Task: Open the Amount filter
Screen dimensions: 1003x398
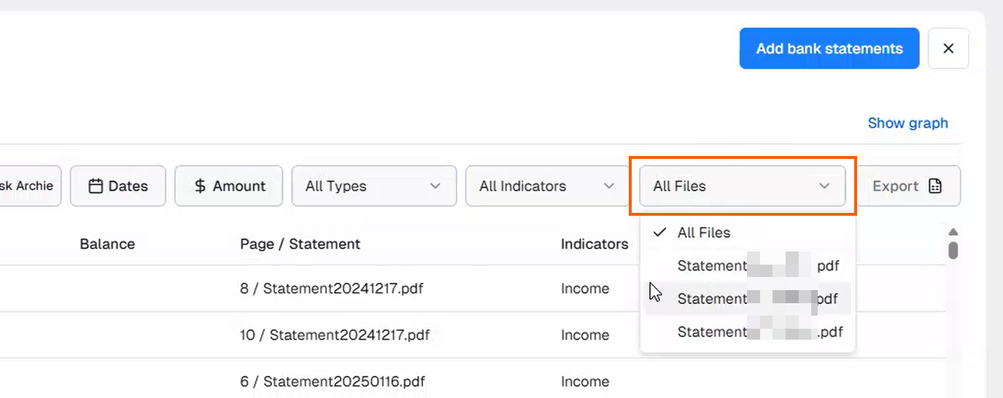Action: [228, 186]
